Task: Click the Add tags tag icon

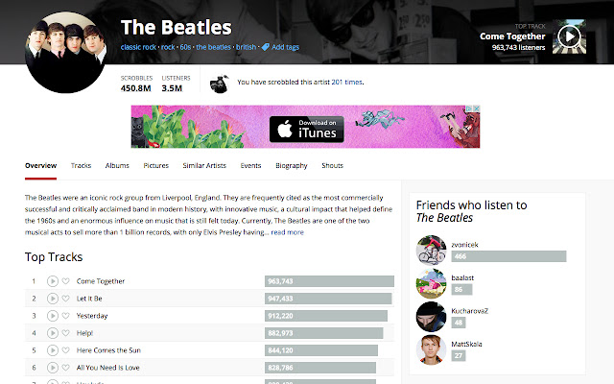Action: [x=266, y=47]
